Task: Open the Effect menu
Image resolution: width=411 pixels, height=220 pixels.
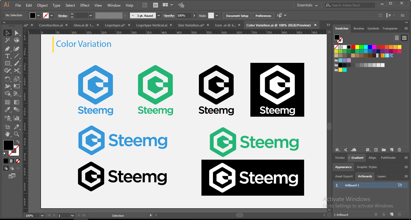Action: point(85,5)
